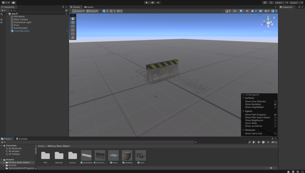Uncheck Show NavMesh in AI Navigation

275,104
